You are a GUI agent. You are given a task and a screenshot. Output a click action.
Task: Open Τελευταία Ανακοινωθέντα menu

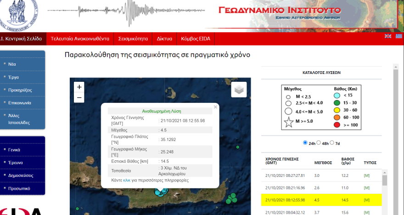[80, 39]
